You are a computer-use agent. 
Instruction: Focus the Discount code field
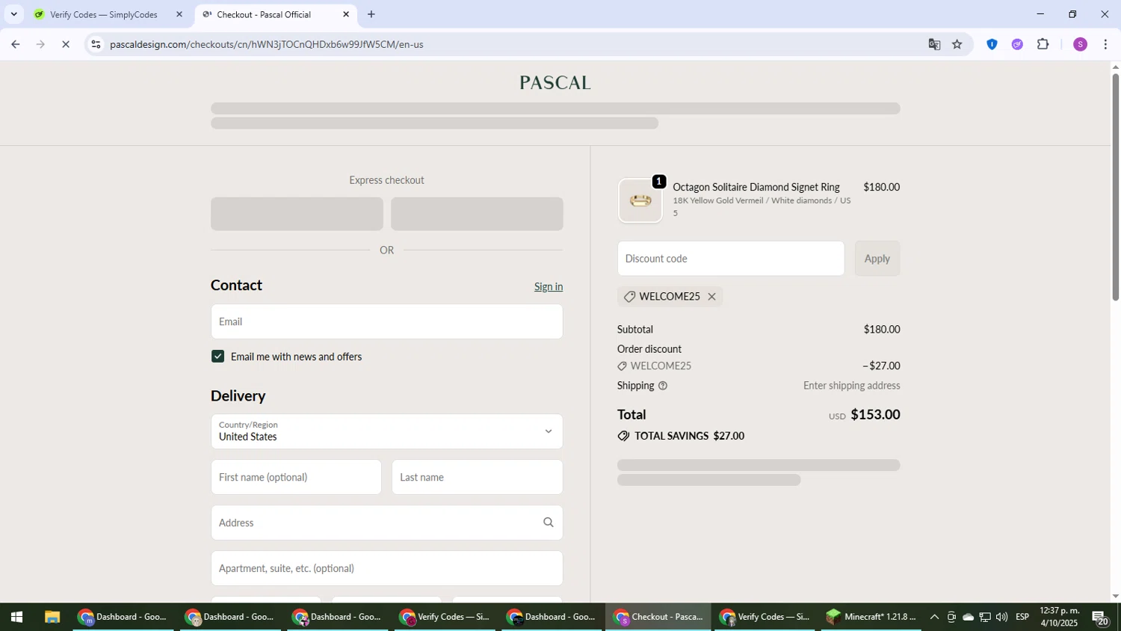tap(731, 259)
